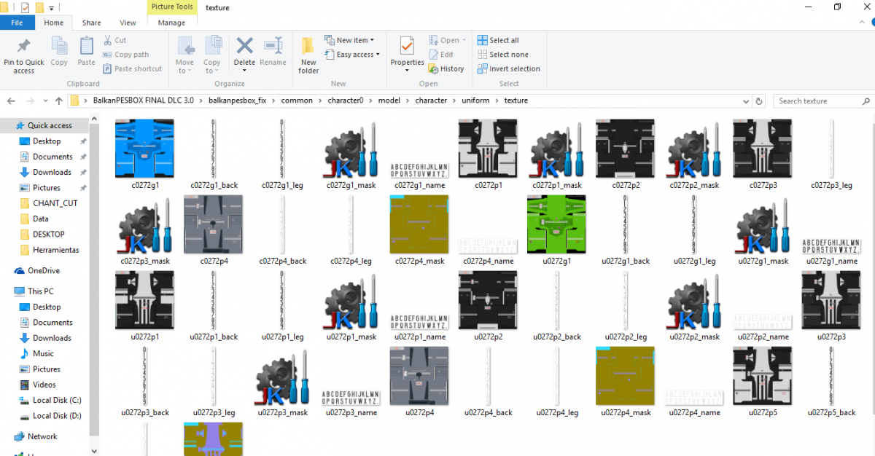Open recent locations dropdown arrow

44,101
